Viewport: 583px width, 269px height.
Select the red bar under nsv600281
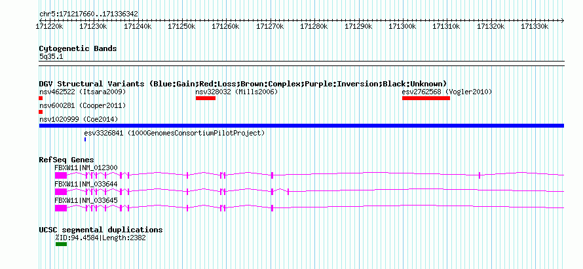tap(41, 112)
